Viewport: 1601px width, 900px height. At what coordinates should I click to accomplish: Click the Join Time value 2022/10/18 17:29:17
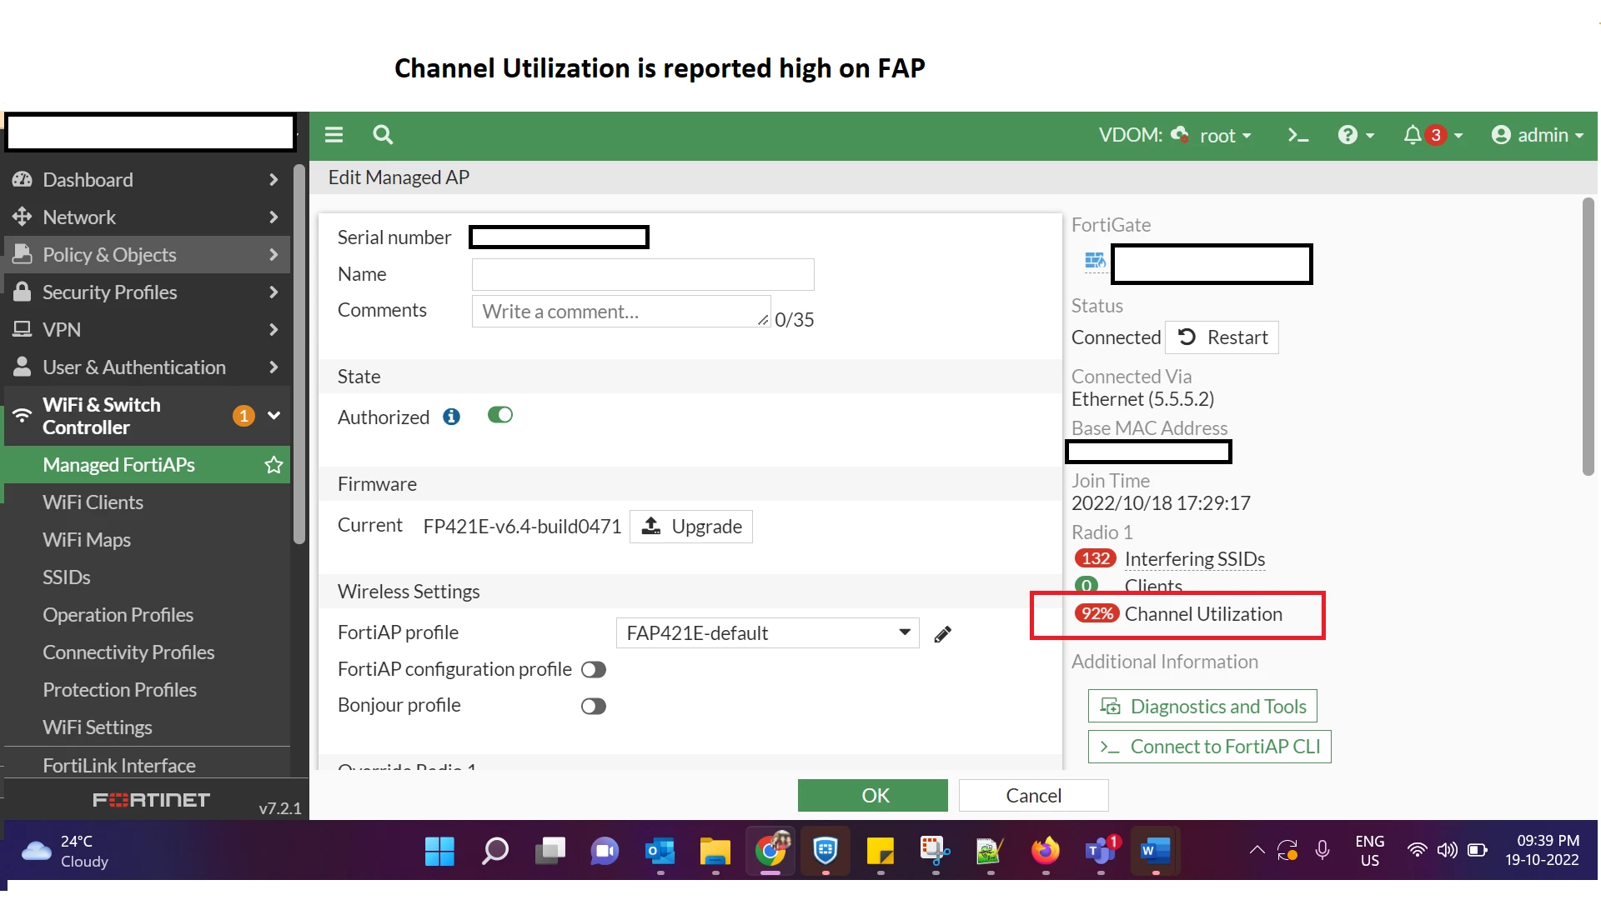(x=1161, y=503)
